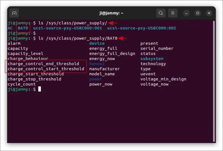Click the BAT0 directory name

click(23, 28)
